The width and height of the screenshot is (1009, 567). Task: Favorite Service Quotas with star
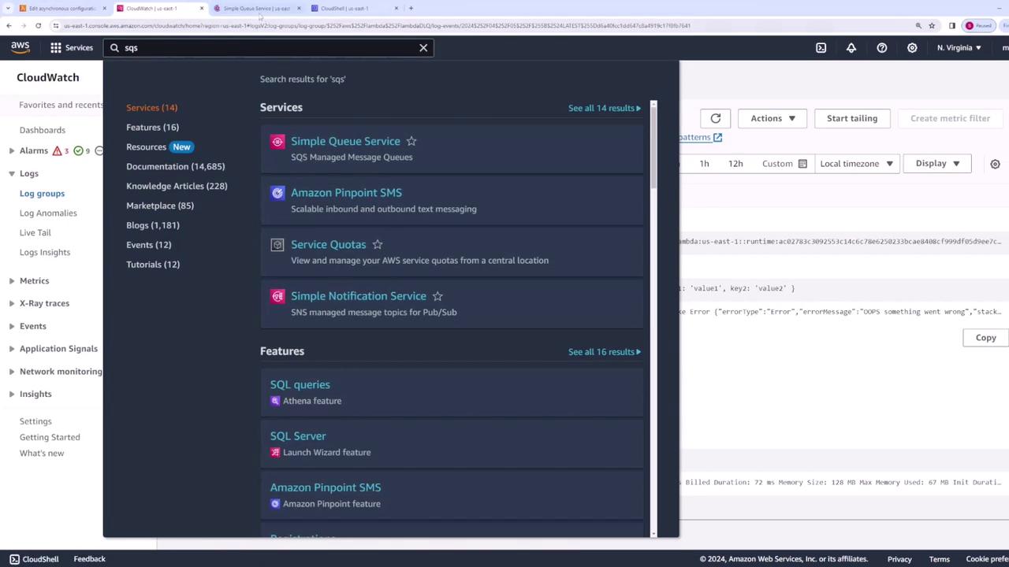pos(378,244)
